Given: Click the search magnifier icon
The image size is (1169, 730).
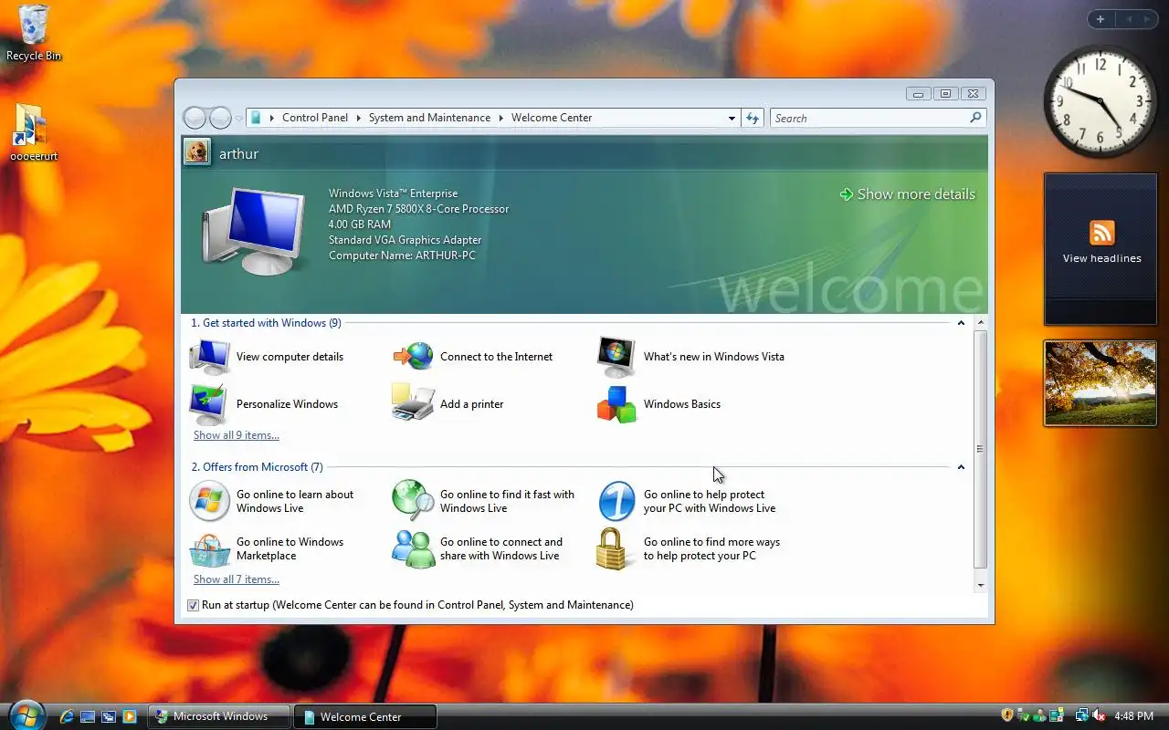Looking at the screenshot, I should coord(975,118).
